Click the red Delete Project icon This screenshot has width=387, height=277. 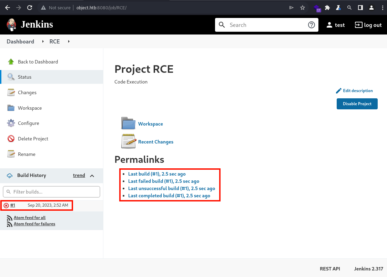click(11, 139)
